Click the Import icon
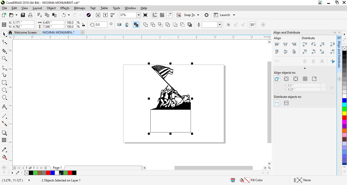Image resolution: width=347 pixels, height=185 pixels. pos(98,15)
